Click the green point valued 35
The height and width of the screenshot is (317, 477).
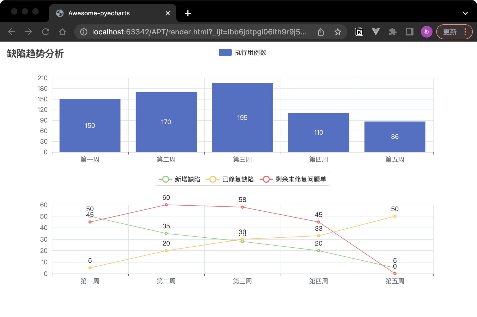pos(166,233)
